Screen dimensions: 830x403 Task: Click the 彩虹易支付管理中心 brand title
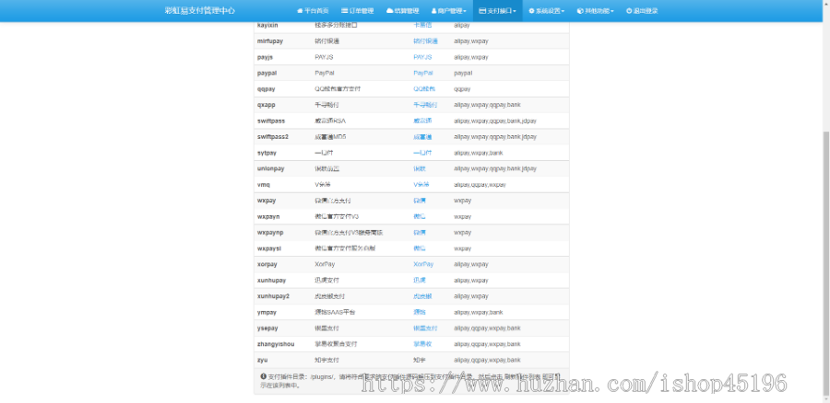point(200,10)
